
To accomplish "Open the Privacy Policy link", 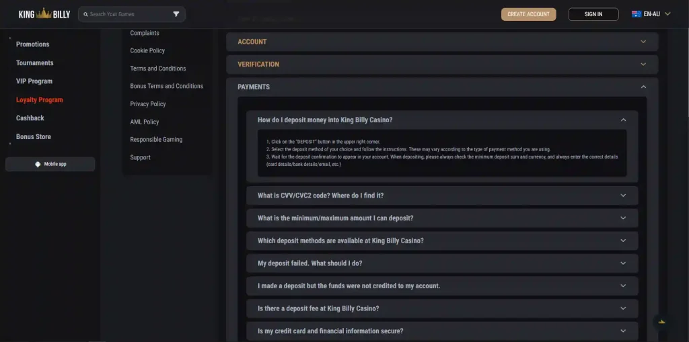I will [147, 104].
